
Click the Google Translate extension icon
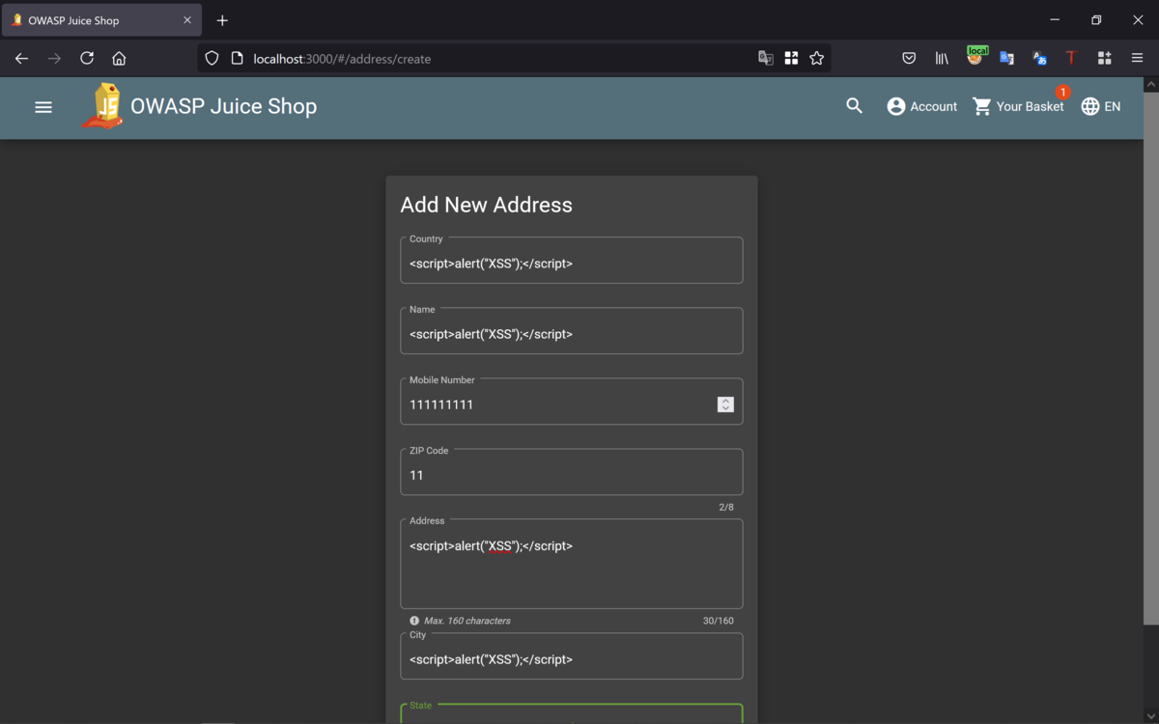pos(1006,59)
